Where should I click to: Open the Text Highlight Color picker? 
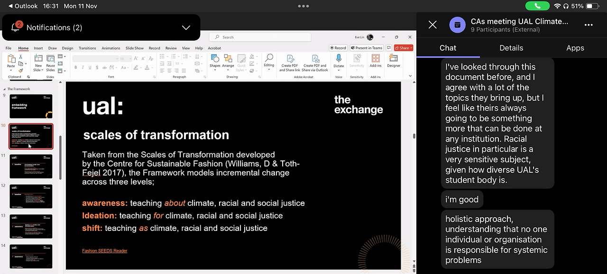(136, 68)
